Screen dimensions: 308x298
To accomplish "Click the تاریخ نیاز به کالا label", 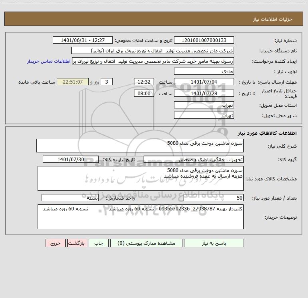I will click(119, 160).
